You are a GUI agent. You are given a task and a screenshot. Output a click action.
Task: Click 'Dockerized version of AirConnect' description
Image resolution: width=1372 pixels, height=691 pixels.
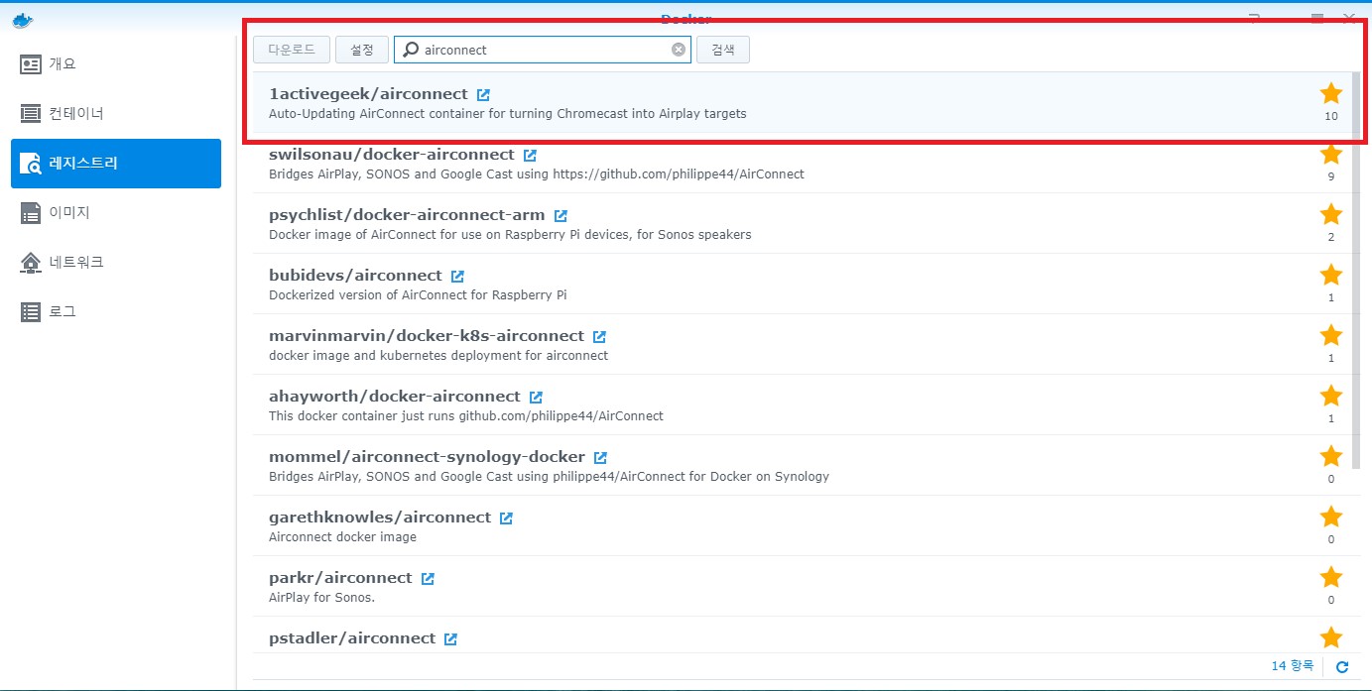(418, 295)
